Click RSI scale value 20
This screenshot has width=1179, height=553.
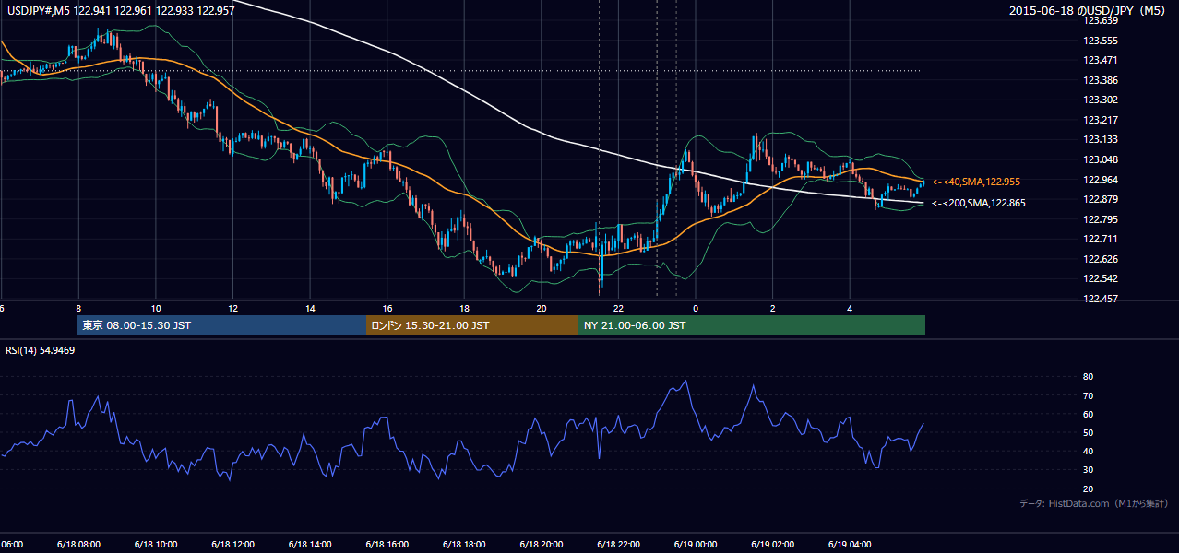pyautogui.click(x=1088, y=488)
